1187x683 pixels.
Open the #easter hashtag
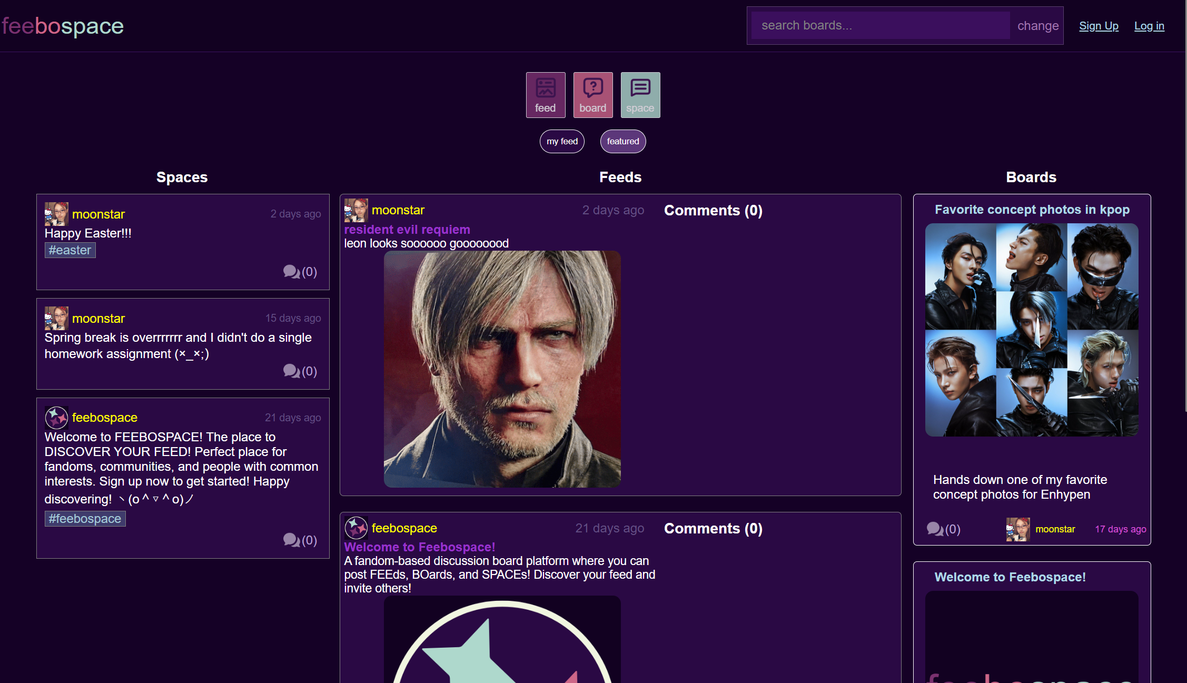(70, 250)
